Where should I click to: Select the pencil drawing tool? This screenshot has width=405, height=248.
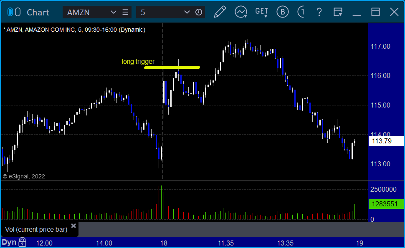(220, 12)
